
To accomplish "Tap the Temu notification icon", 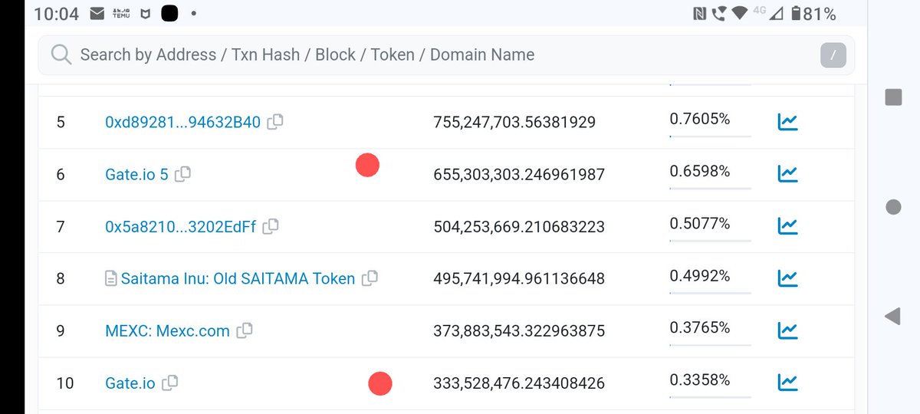I will (x=120, y=14).
